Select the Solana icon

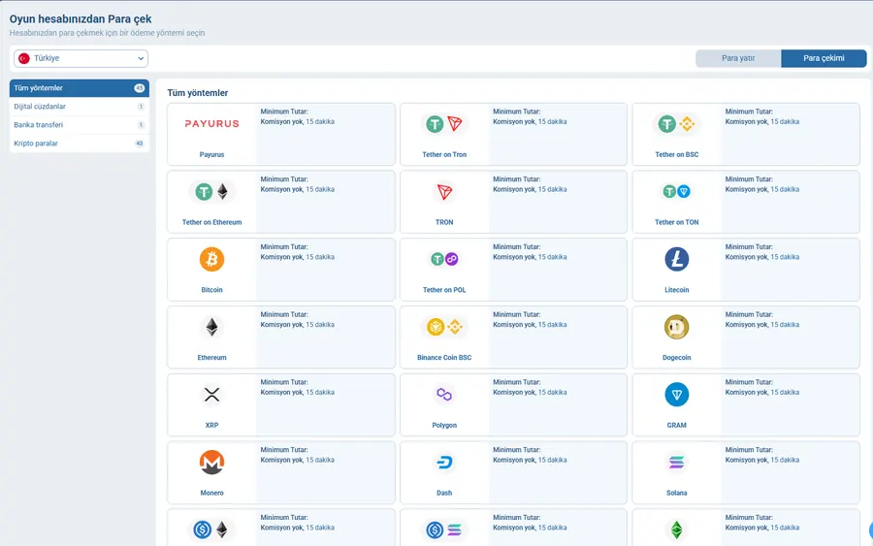tap(676, 462)
